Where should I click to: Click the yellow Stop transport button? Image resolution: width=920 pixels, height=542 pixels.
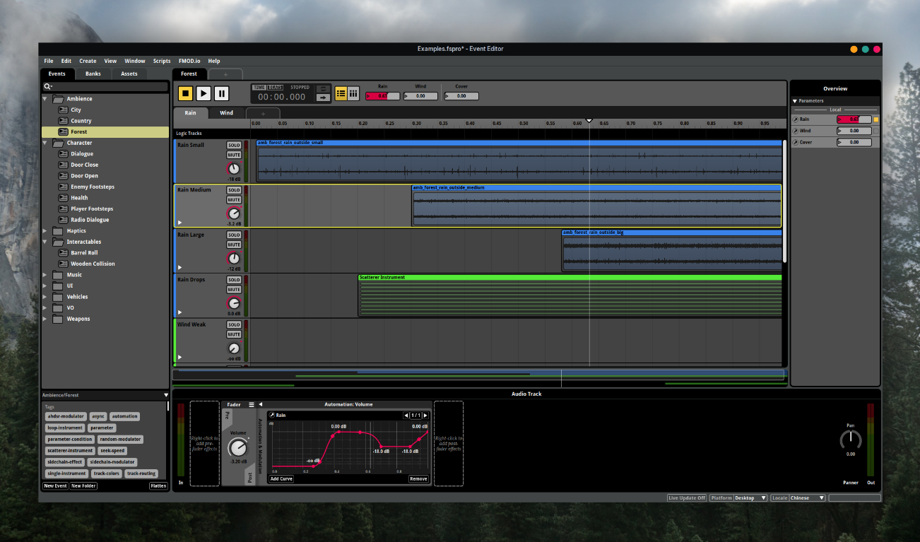click(185, 93)
